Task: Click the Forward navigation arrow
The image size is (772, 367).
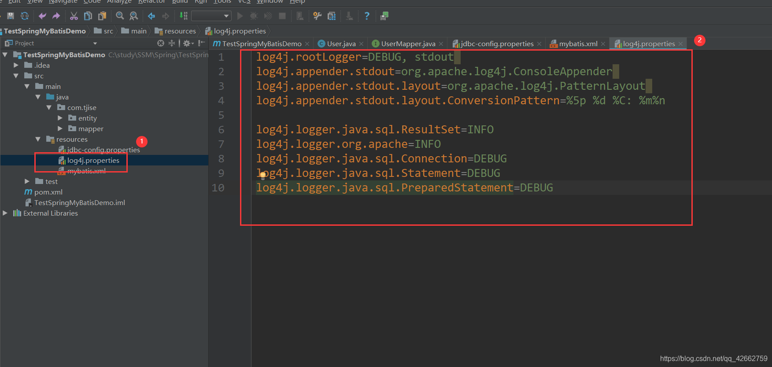Action: point(166,16)
